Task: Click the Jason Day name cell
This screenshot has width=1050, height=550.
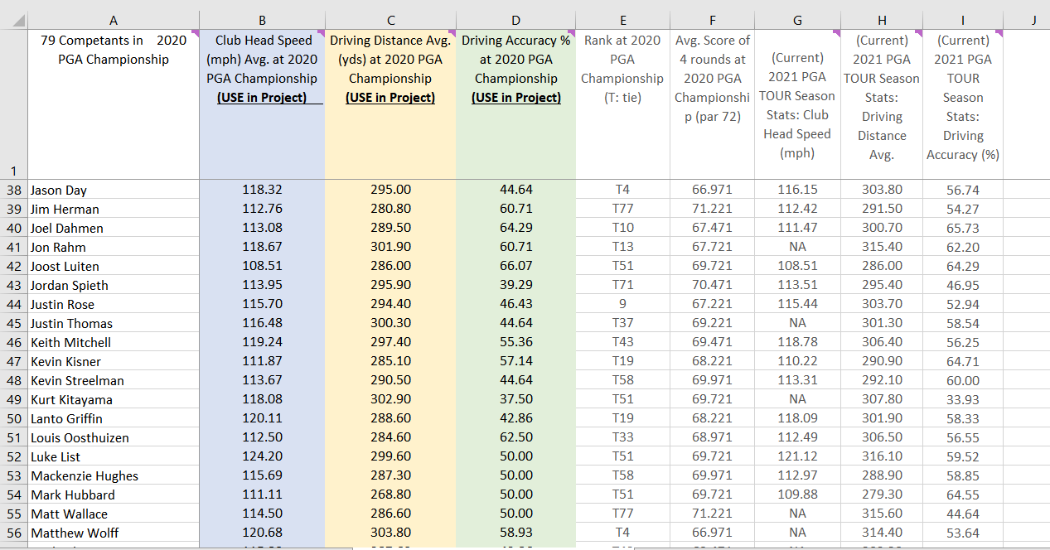Action: coord(114,190)
